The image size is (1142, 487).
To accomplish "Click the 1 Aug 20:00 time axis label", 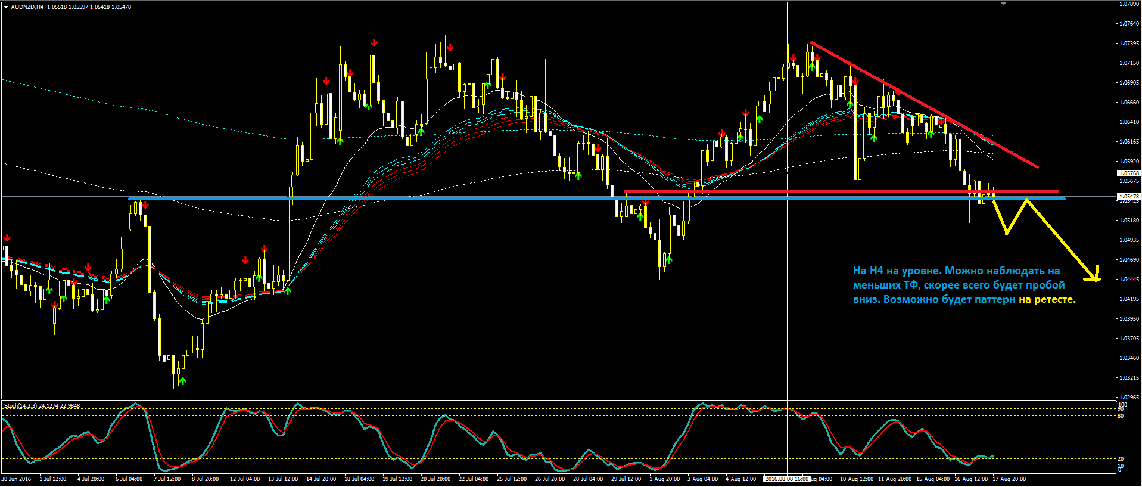I will (x=664, y=479).
